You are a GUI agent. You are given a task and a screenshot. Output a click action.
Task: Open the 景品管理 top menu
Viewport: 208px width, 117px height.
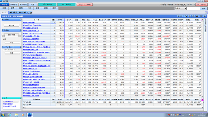tap(23, 4)
